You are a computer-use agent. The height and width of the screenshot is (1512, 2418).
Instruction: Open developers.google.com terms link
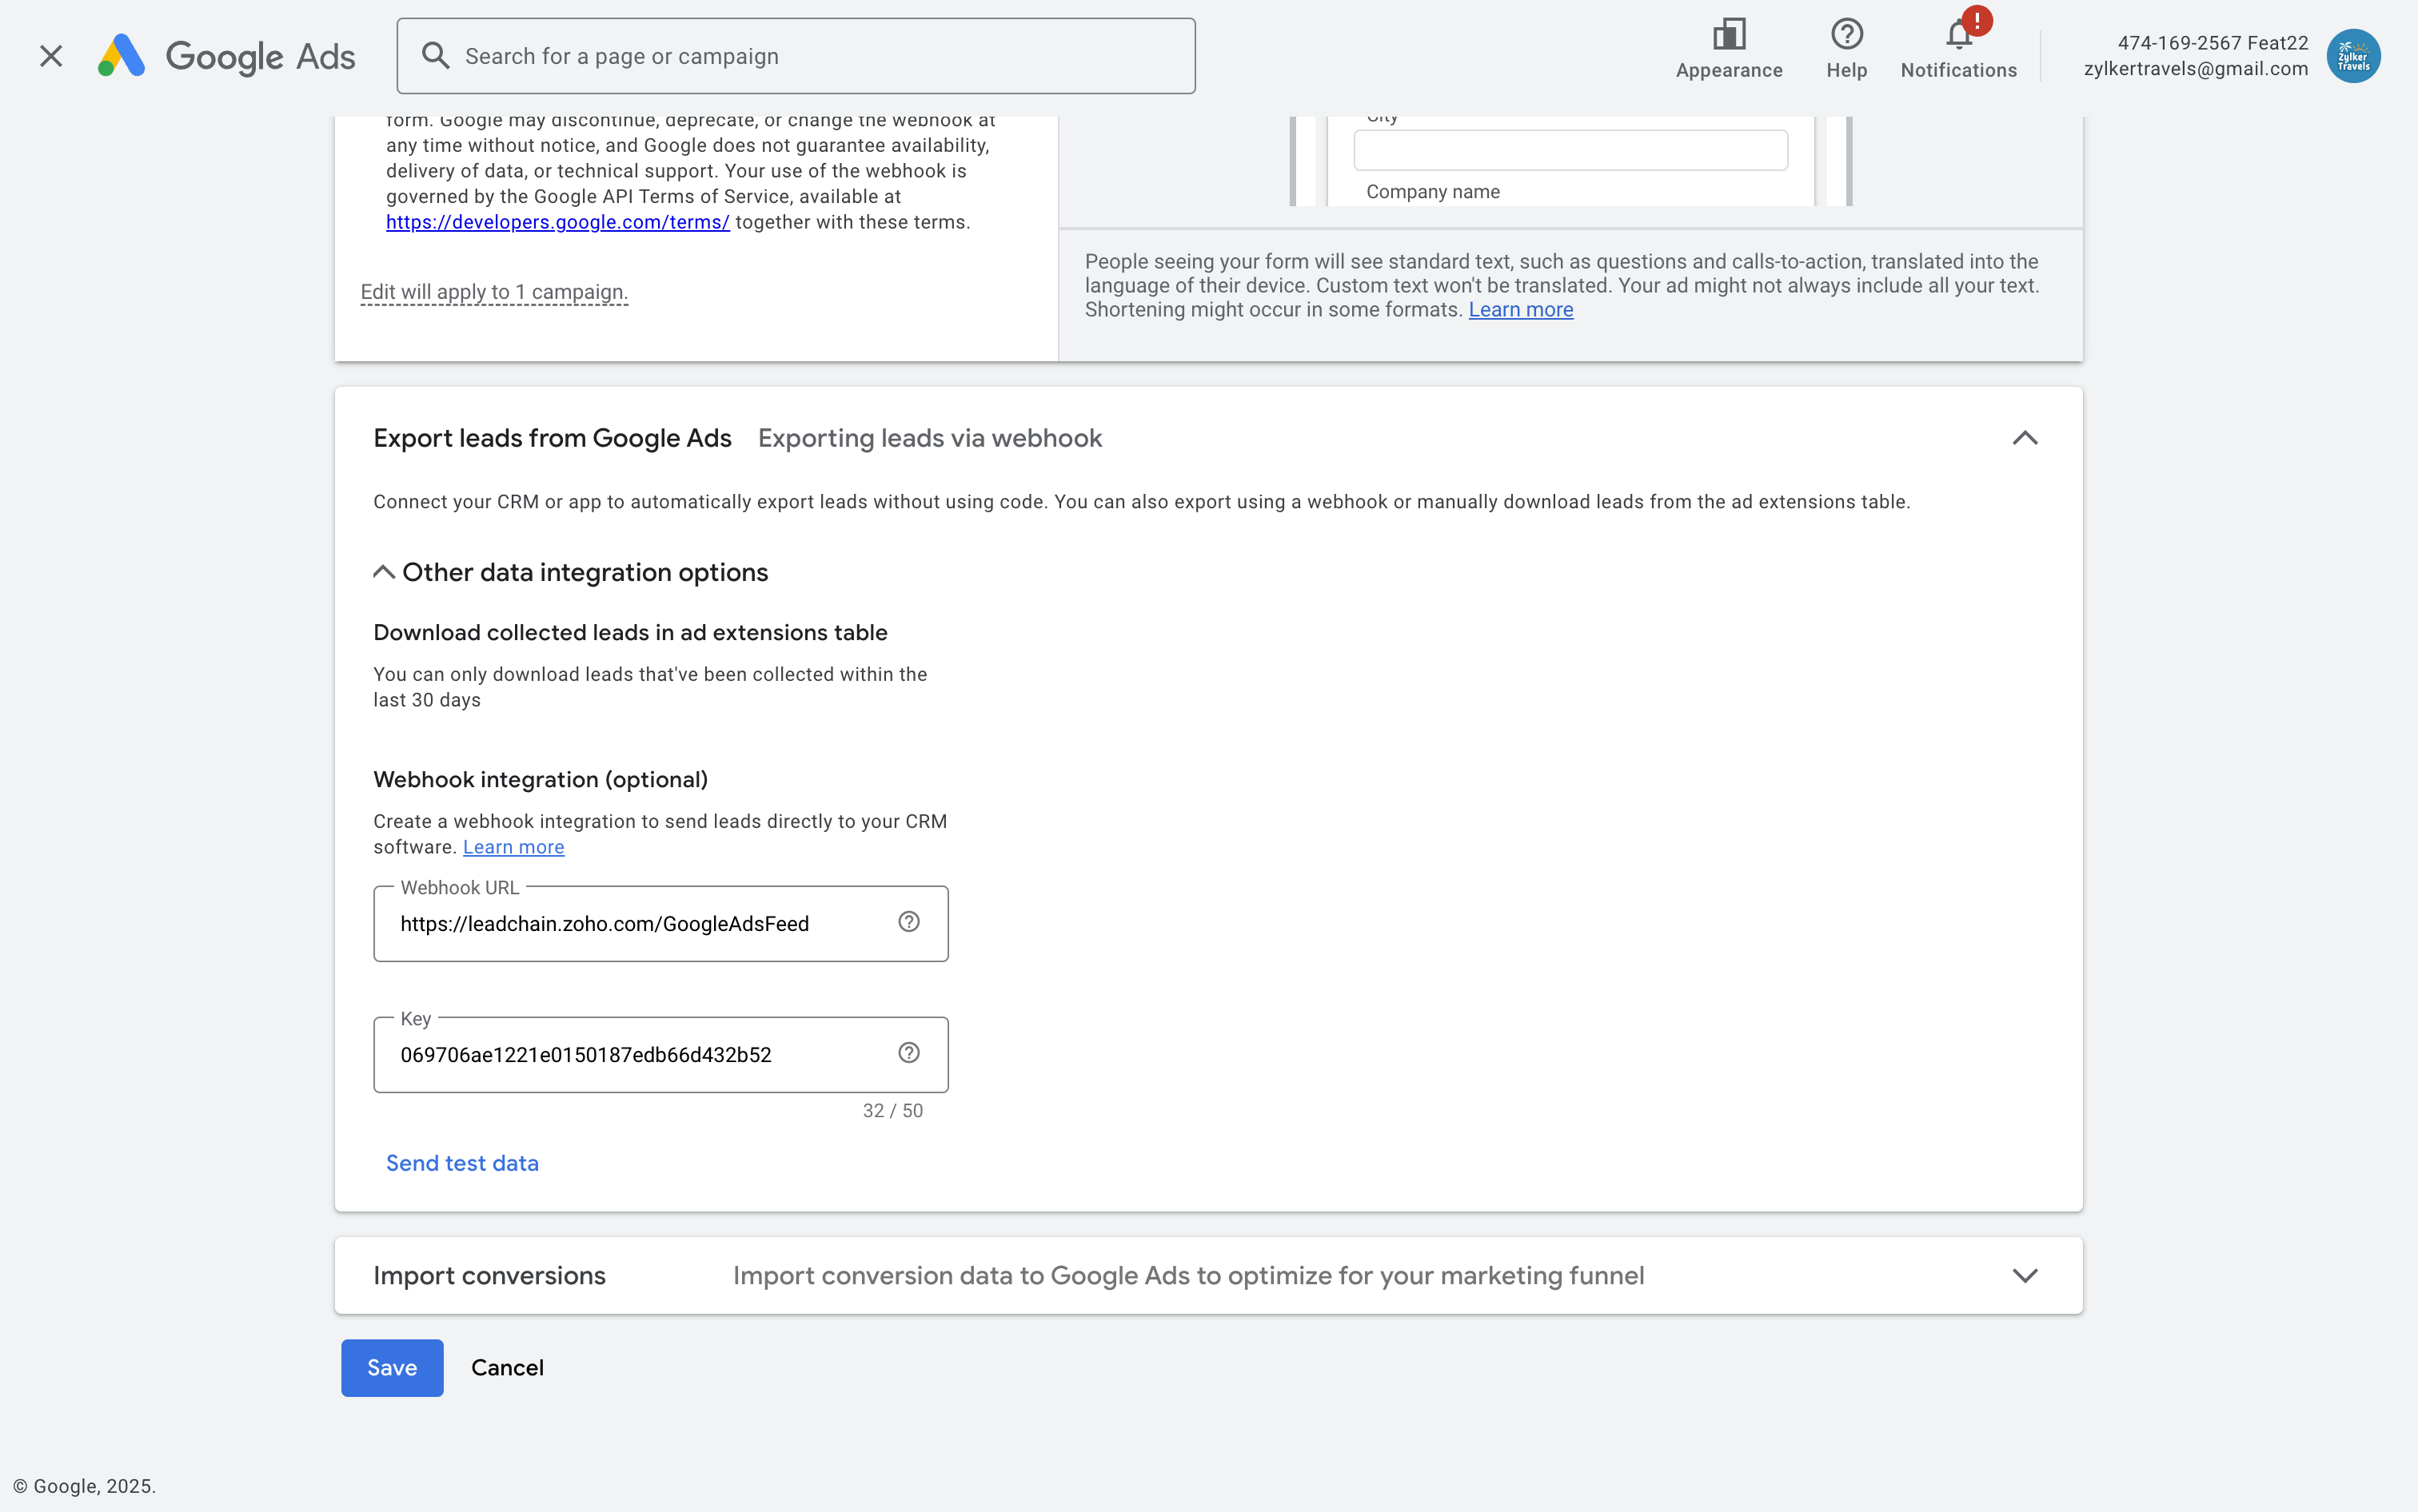tap(557, 222)
